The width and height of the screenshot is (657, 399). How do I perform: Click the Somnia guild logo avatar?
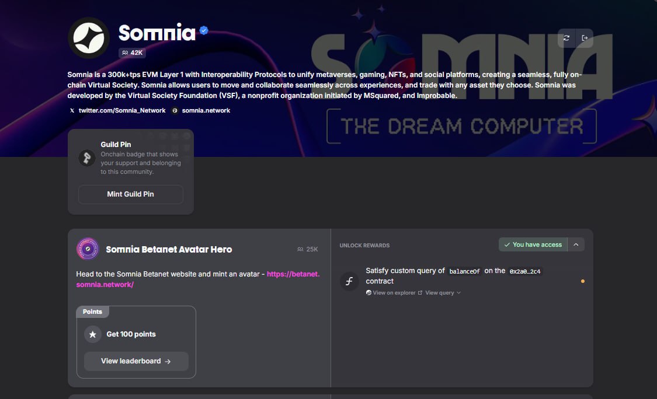pos(88,38)
